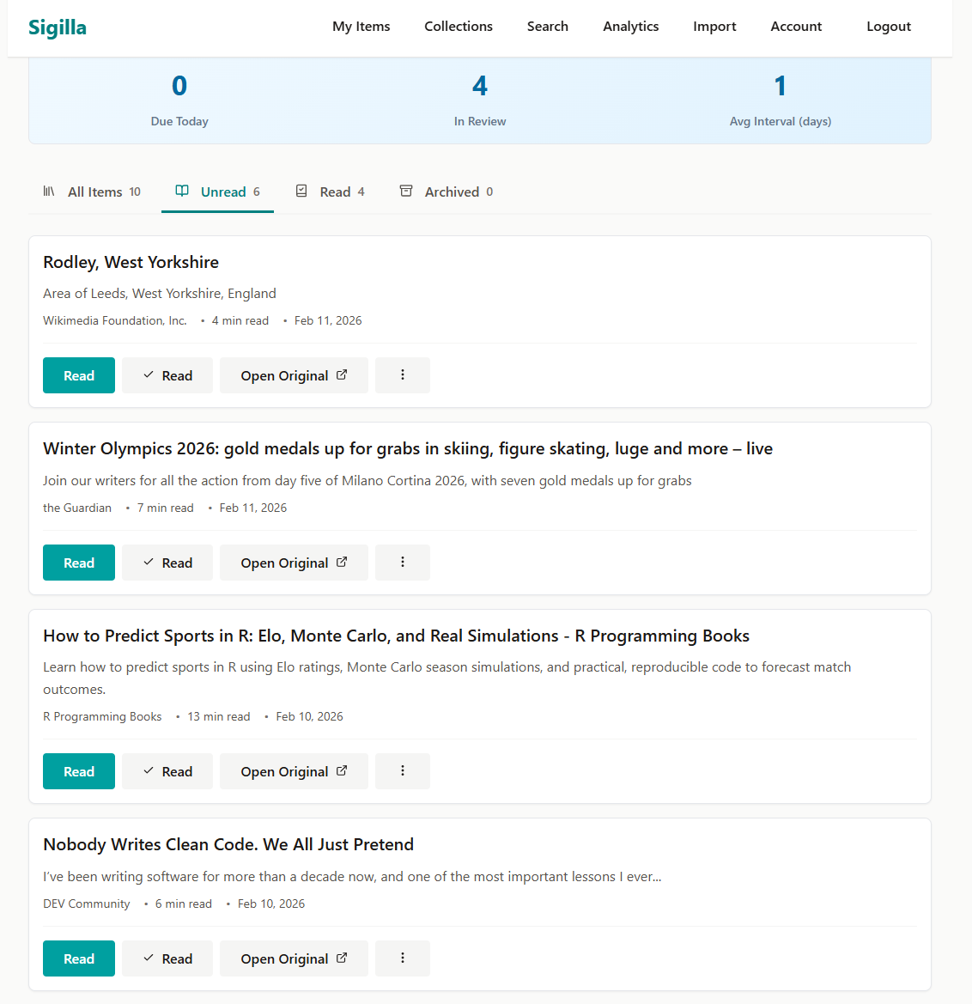Click the checkmark icon in the Winter Olympics Read button

point(148,563)
